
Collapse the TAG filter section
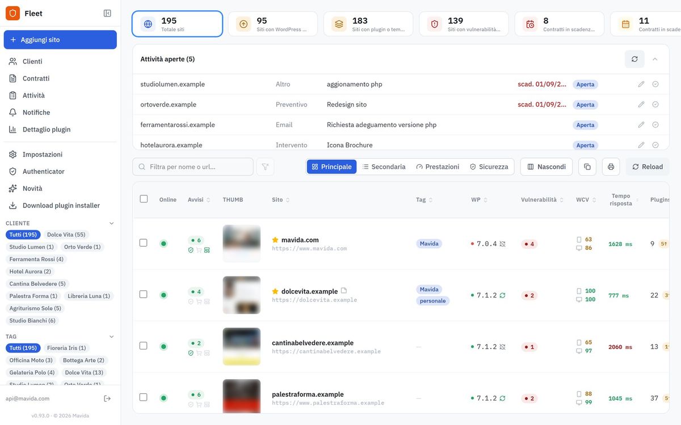111,336
